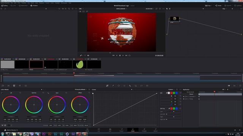
Task: Select node 01 in node editor
Action: 175,19
